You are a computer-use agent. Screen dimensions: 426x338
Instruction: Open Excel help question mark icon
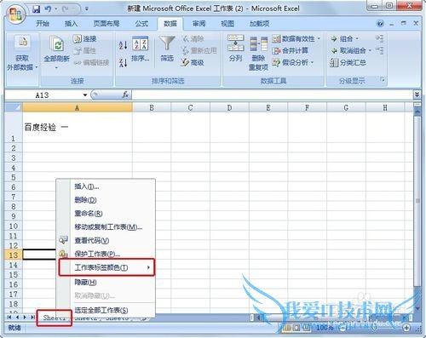pyautogui.click(x=380, y=24)
